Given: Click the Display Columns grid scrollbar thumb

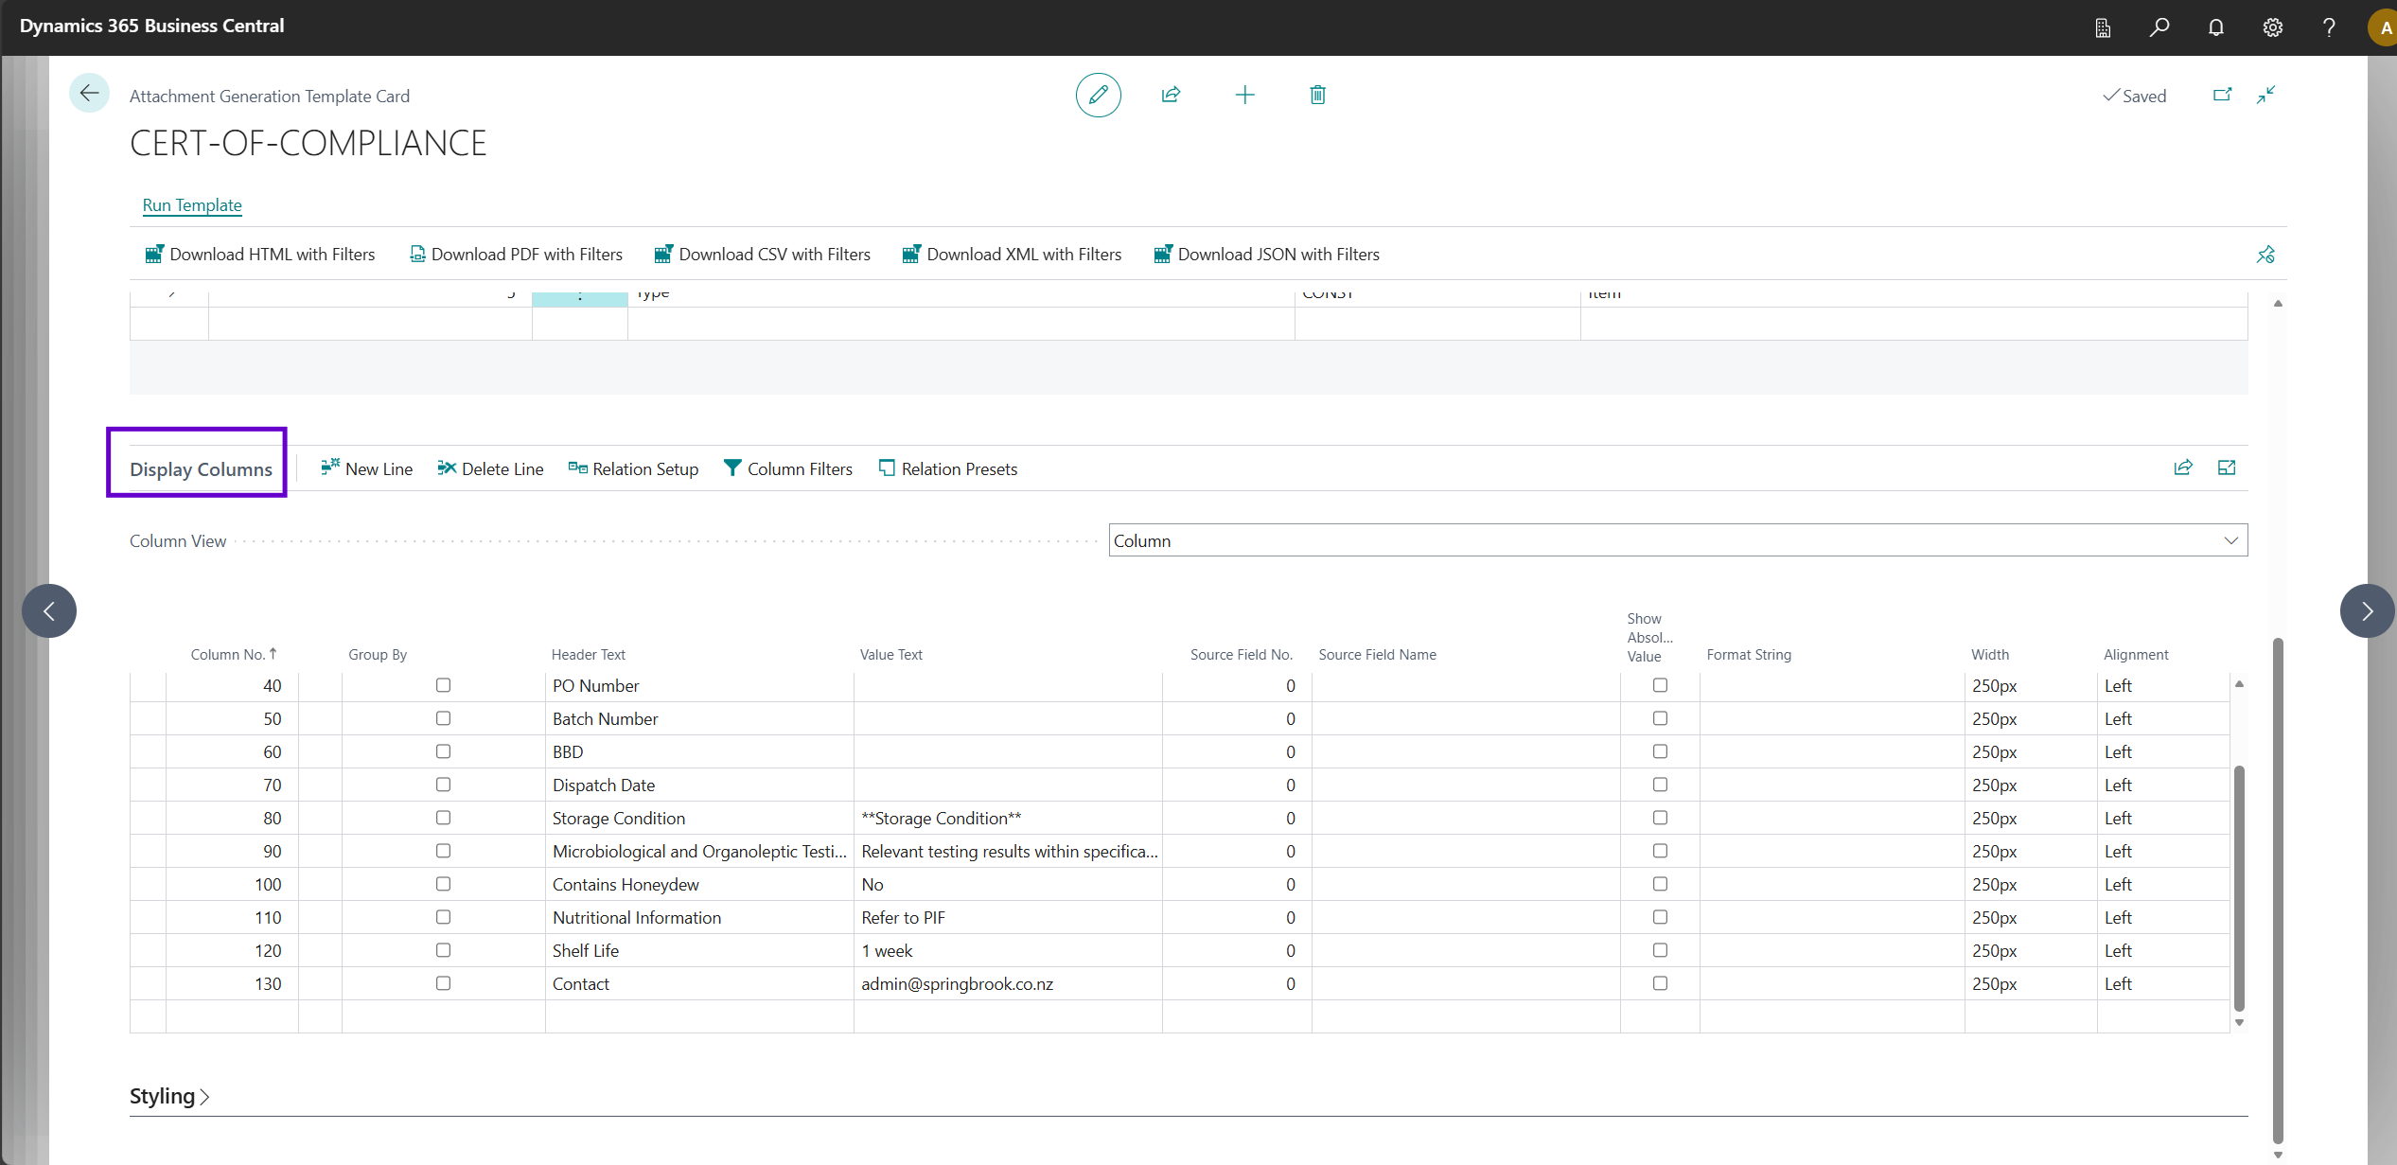Looking at the screenshot, I should pyautogui.click(x=2239, y=888).
